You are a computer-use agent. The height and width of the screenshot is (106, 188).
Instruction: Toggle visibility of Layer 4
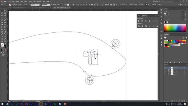click(165, 68)
